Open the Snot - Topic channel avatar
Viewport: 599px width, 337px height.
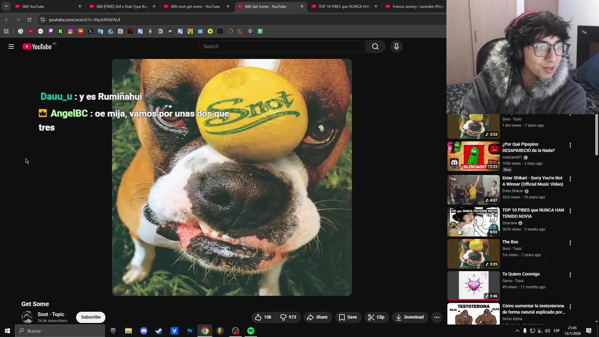[28, 317]
